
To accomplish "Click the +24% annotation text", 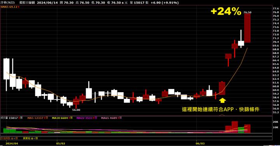I will [x=226, y=11].
